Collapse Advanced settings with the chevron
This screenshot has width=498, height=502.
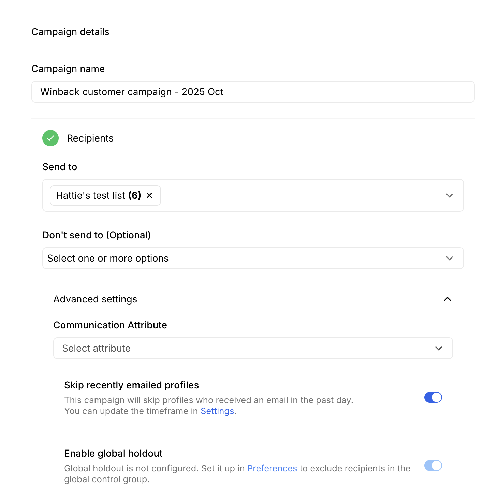[447, 299]
